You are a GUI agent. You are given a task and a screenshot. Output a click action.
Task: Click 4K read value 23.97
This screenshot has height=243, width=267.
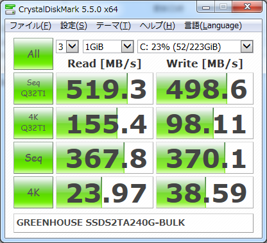(105, 192)
